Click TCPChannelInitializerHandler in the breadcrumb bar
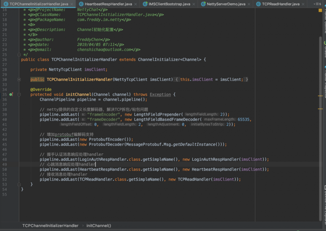 (50, 225)
